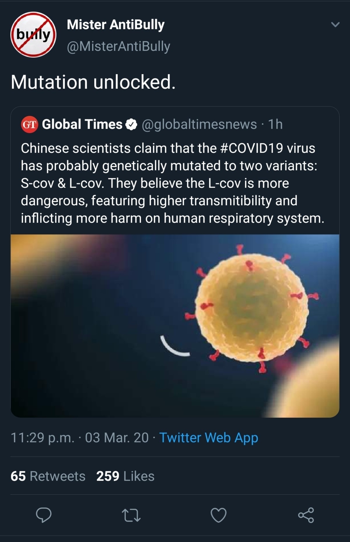Expand the tweet options chevron
The height and width of the screenshot is (542, 350).
335,25
